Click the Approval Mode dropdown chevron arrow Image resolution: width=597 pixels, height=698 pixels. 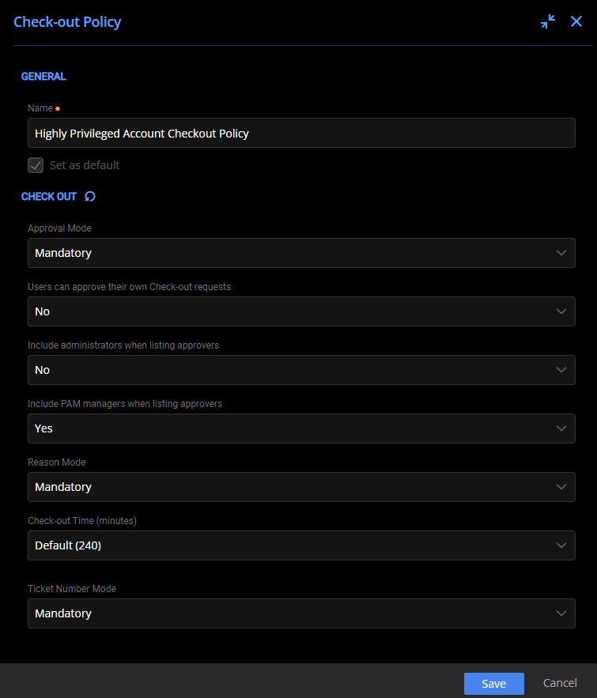coord(561,253)
